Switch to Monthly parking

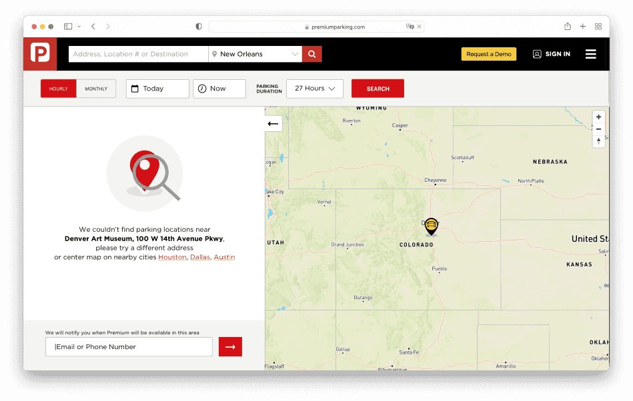click(x=96, y=89)
